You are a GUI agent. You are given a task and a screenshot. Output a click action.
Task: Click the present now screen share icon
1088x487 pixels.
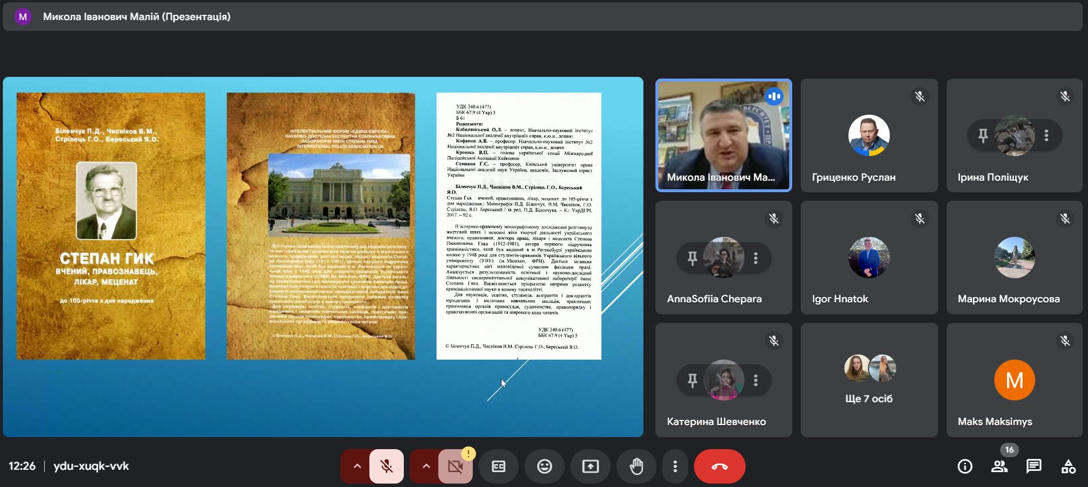(591, 466)
